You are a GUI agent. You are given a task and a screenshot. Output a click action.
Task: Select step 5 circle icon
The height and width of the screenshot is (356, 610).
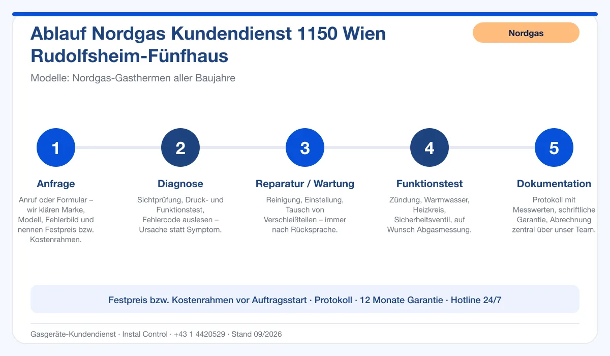coord(554,148)
